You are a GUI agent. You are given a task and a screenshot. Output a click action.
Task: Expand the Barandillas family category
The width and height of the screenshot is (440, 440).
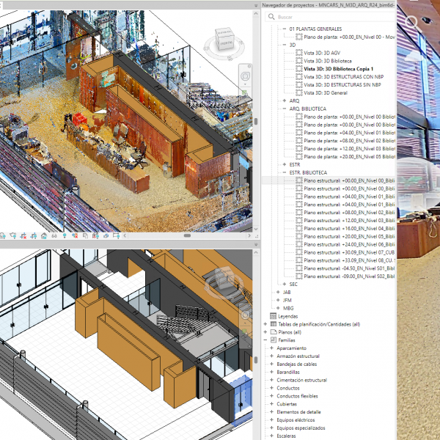tap(272, 372)
